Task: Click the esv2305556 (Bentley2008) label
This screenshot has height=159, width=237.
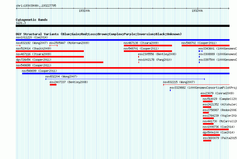Action: (x=157, y=54)
